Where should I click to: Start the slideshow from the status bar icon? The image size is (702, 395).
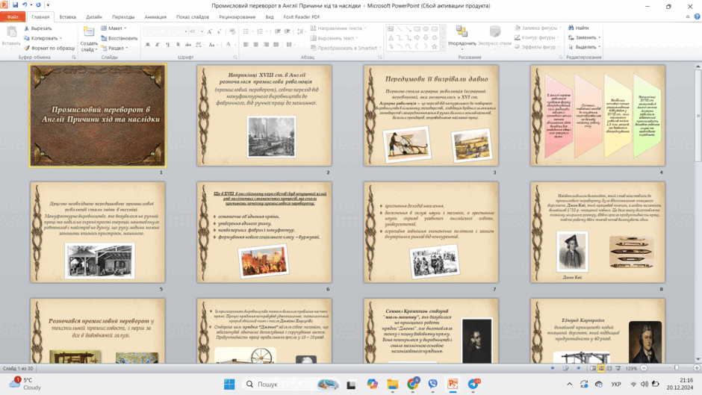618,368
